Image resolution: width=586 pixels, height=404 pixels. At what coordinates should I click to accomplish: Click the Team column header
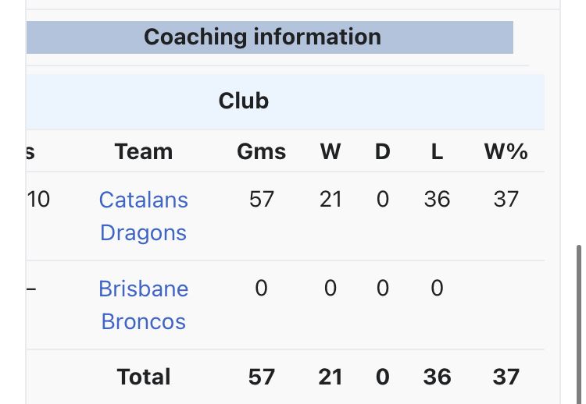coord(144,151)
